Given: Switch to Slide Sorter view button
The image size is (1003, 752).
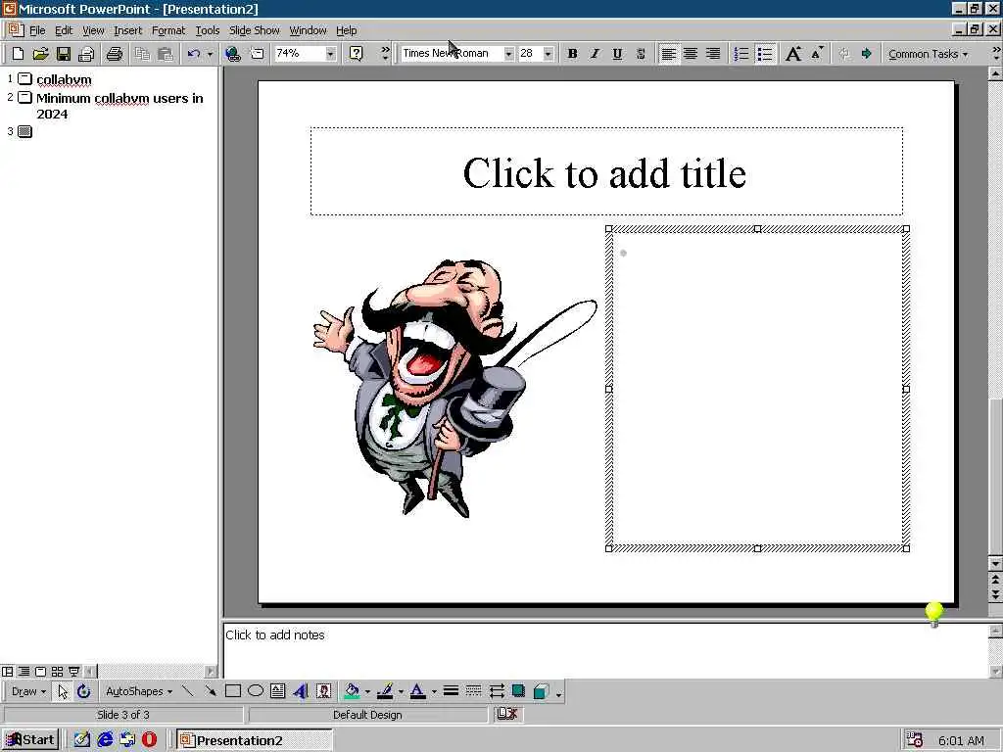Looking at the screenshot, I should tap(57, 672).
